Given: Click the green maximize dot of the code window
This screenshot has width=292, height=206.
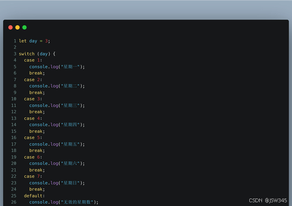Looking at the screenshot, I should click(x=24, y=28).
